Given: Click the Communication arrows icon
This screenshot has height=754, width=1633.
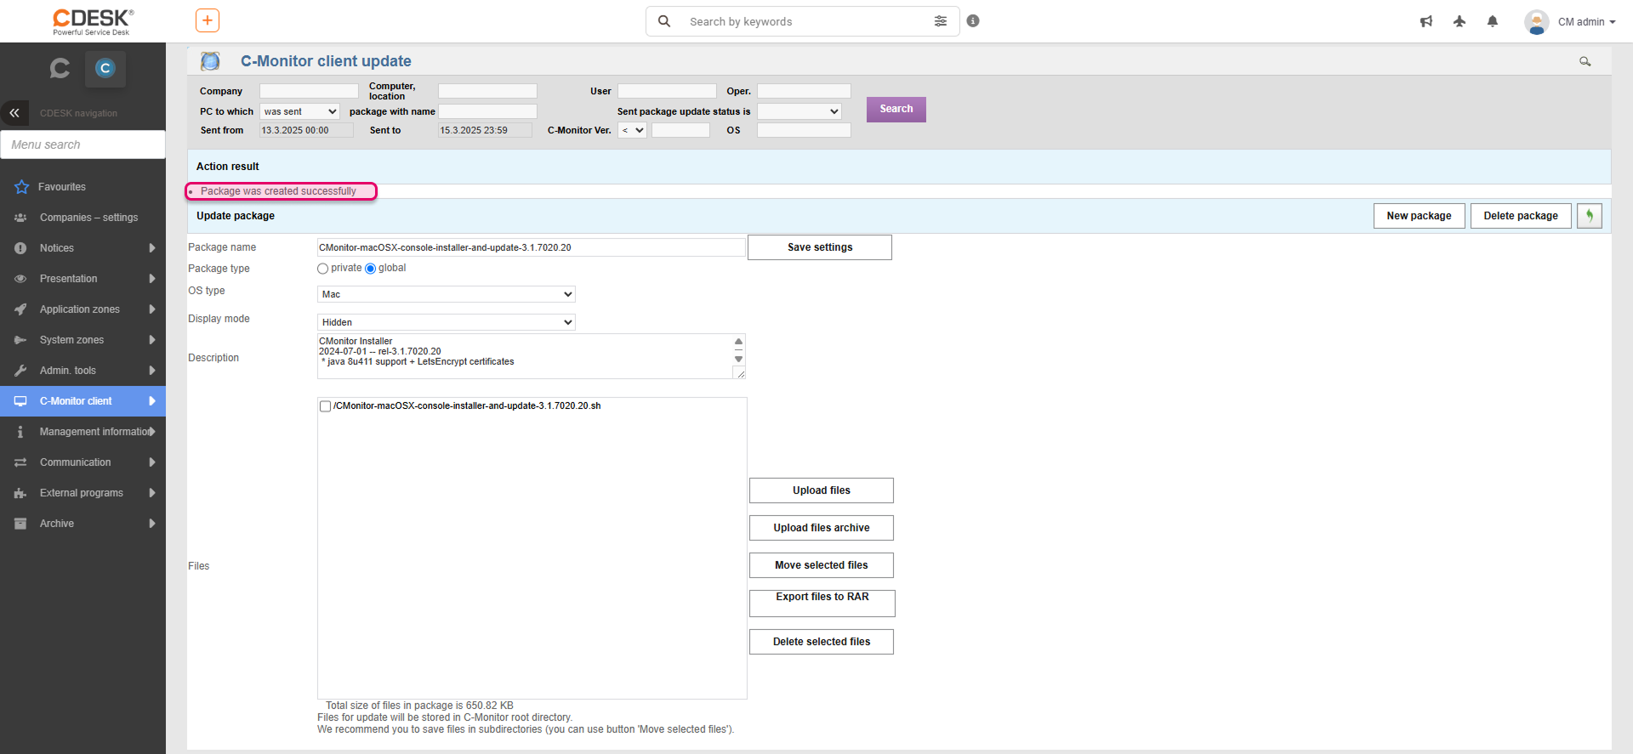Looking at the screenshot, I should (x=20, y=462).
